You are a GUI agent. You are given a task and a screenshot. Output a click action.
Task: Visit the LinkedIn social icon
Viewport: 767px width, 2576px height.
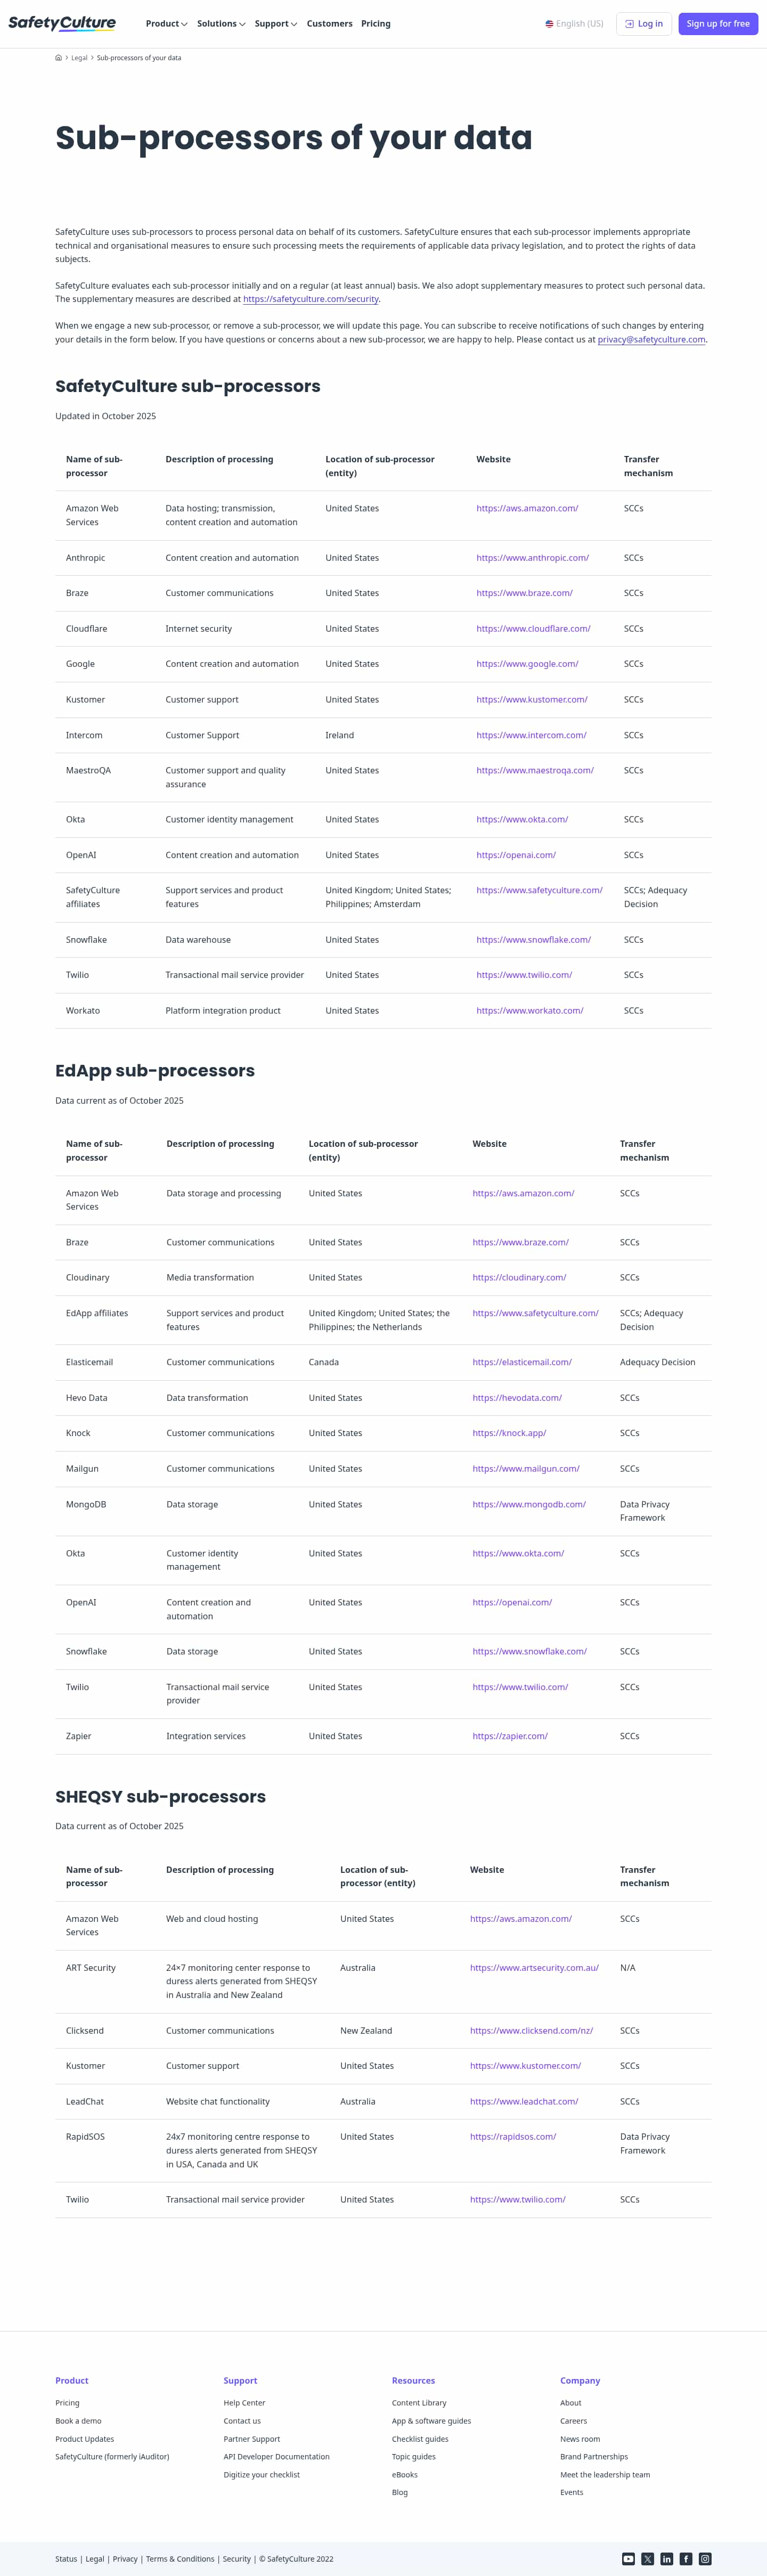666,2558
